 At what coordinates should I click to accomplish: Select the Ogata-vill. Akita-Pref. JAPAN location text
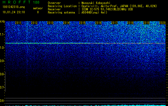119,6
